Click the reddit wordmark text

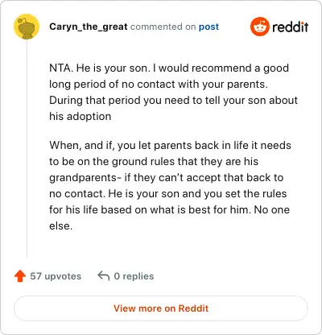(x=290, y=27)
